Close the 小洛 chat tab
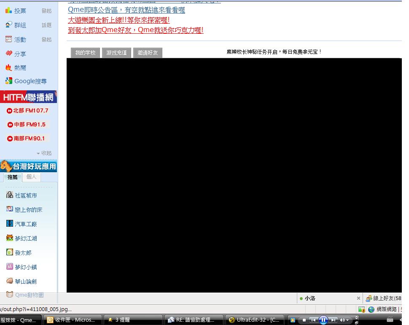This screenshot has height=325, width=409. [x=358, y=298]
